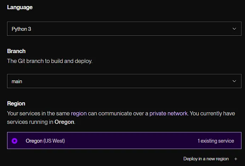Viewport: 245px width, 166px height.
Task: Click the plus icon beside Deploy in new region
Action: 236,159
